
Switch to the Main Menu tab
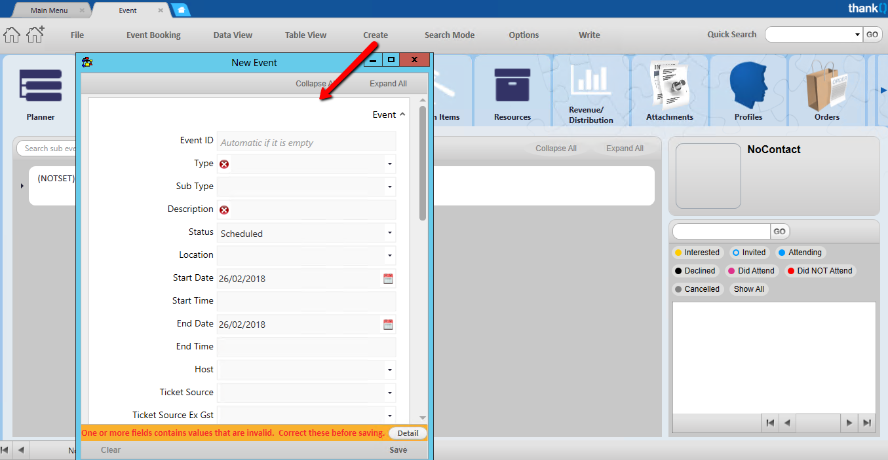(49, 10)
